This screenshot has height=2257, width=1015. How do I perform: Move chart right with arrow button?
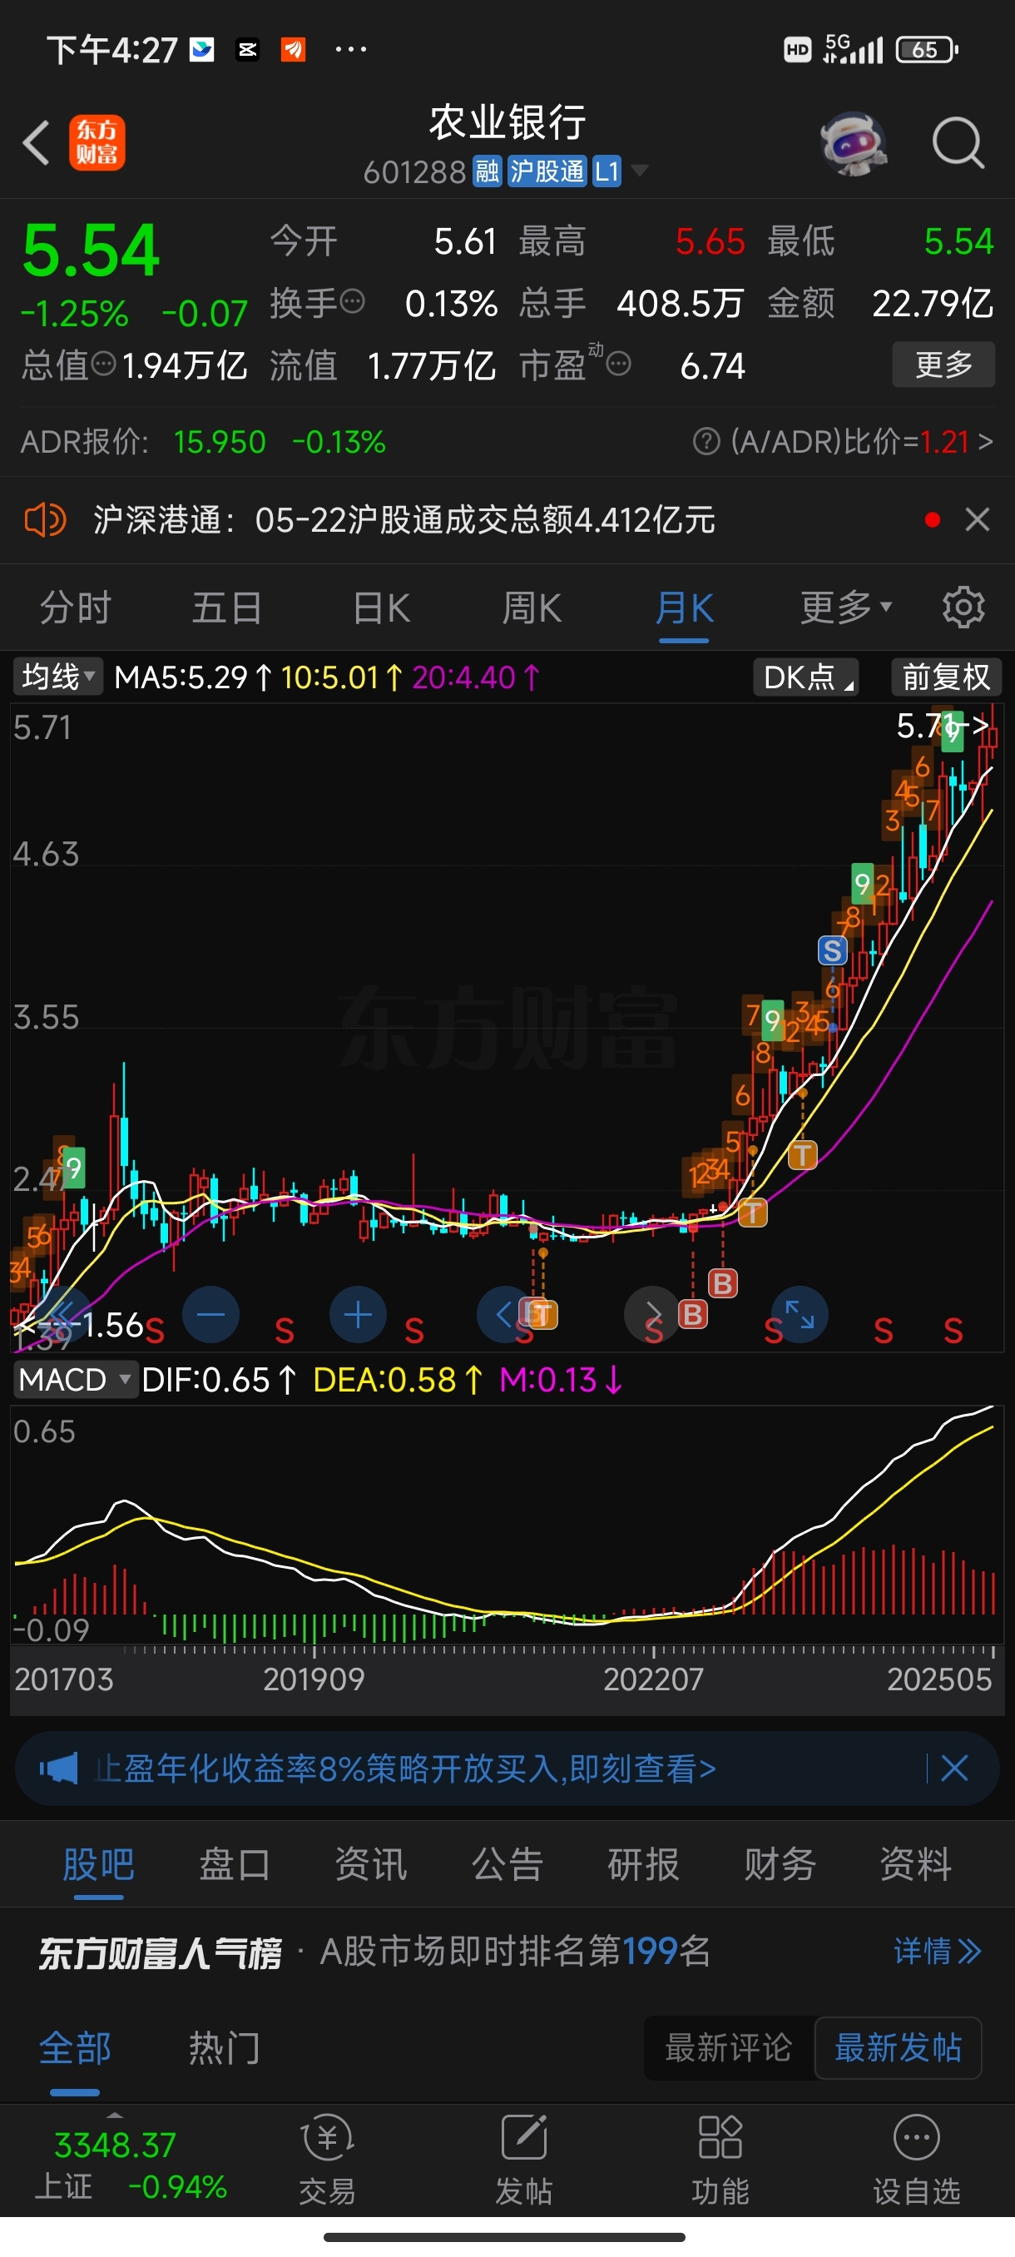point(652,1314)
